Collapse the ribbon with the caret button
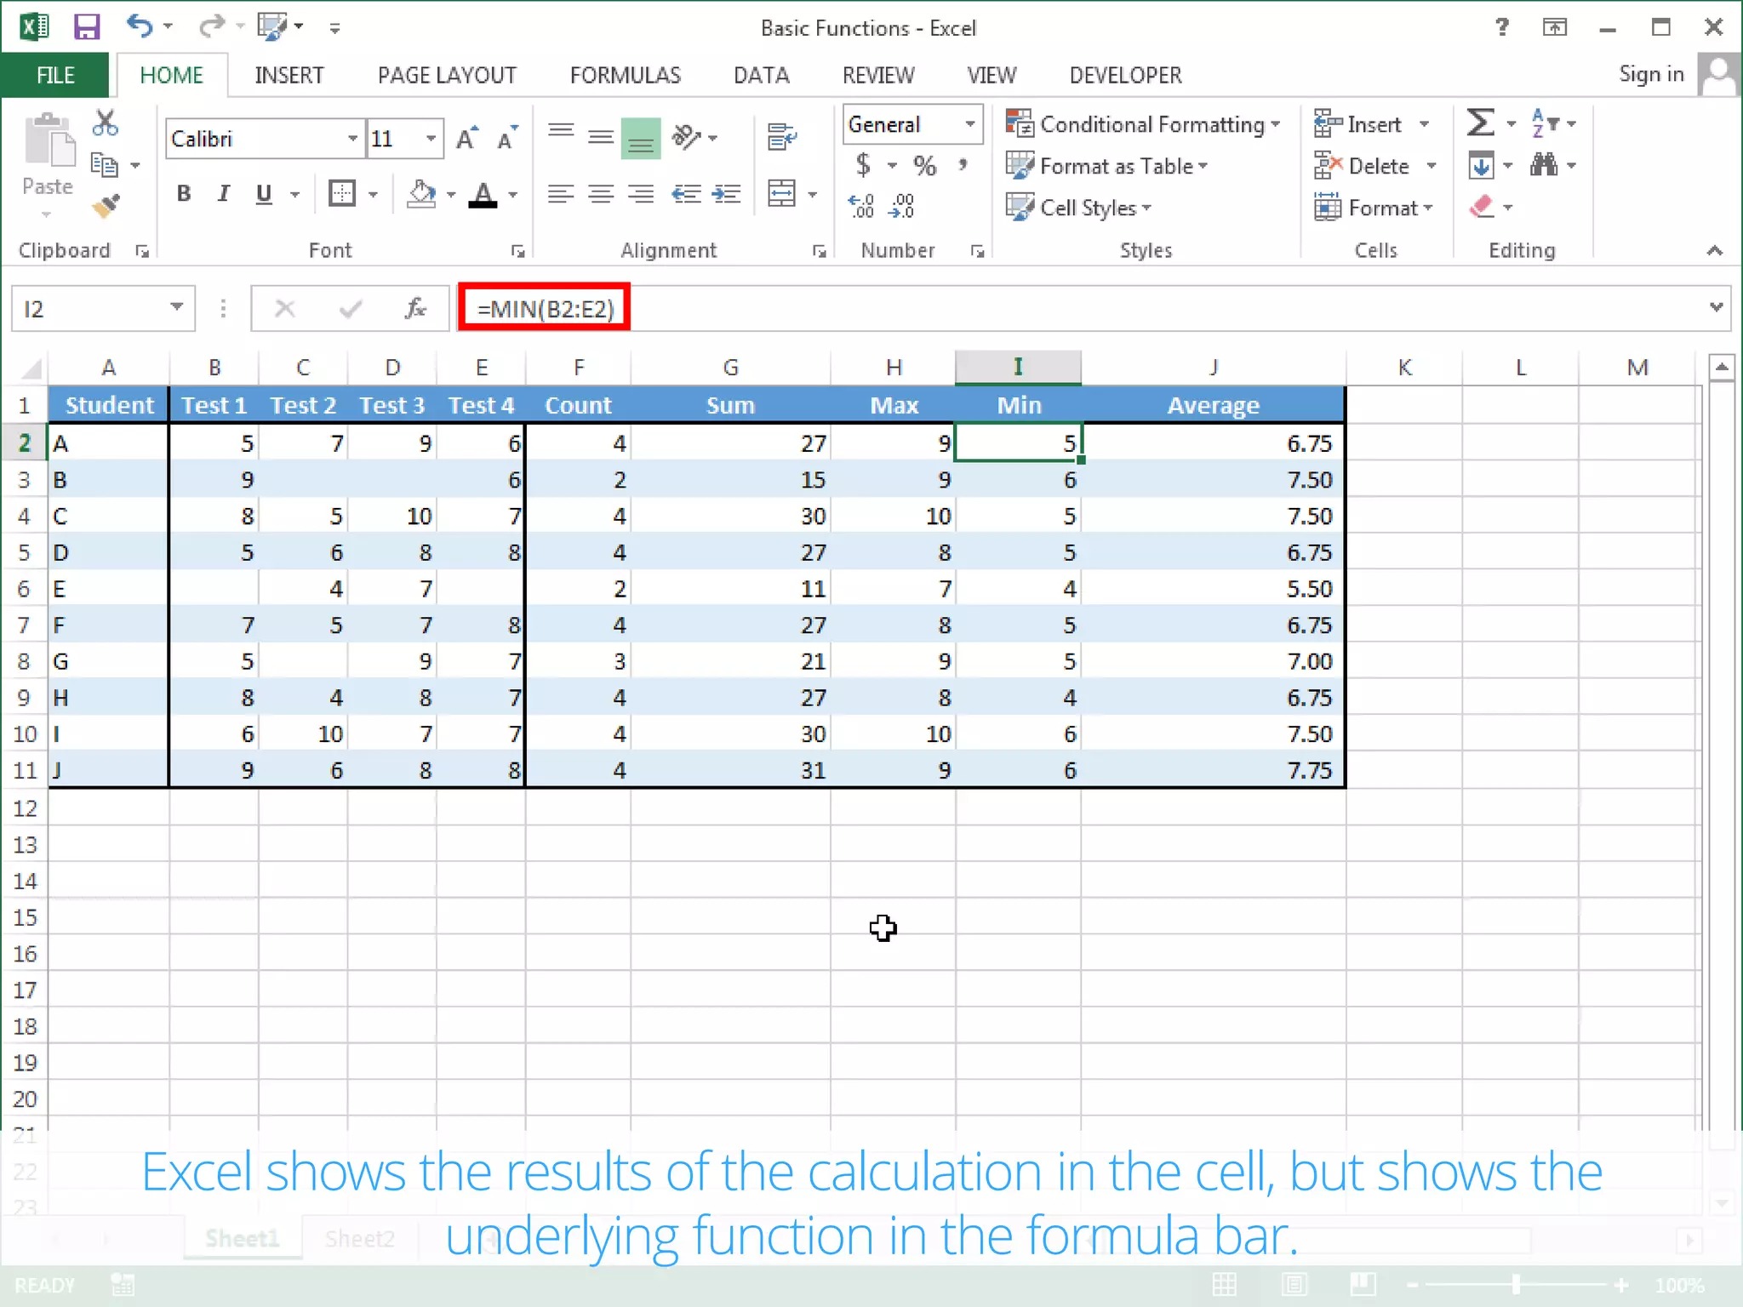 [x=1714, y=250]
